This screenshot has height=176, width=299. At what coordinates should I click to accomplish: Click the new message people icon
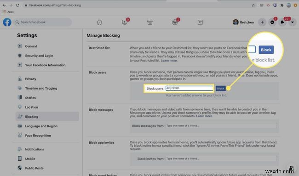291,168
